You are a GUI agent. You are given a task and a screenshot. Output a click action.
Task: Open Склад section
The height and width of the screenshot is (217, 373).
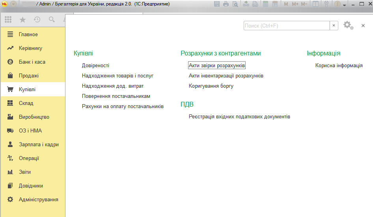(x=33, y=103)
